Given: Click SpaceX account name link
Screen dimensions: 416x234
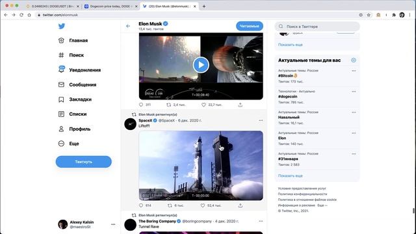Looking at the screenshot, I should [x=146, y=120].
